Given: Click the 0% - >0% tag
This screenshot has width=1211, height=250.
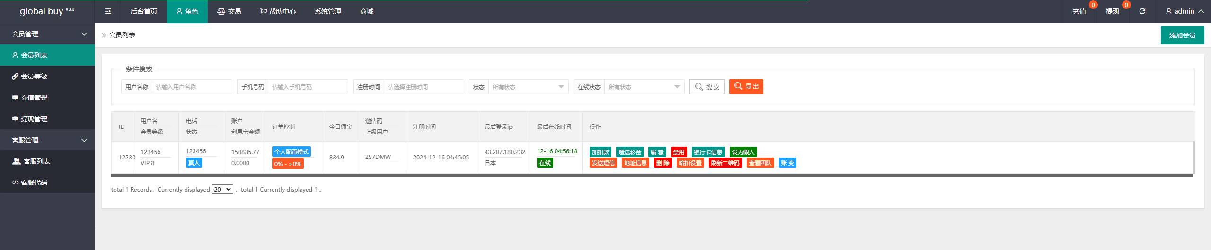Looking at the screenshot, I should (288, 164).
